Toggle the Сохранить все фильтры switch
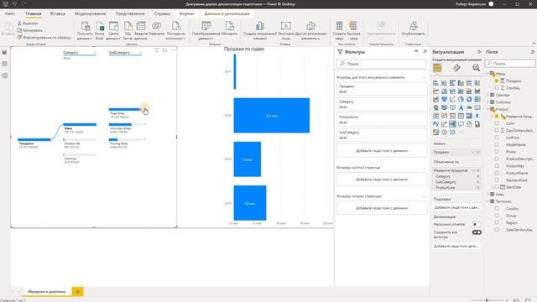537x302 pixels. tap(477, 232)
